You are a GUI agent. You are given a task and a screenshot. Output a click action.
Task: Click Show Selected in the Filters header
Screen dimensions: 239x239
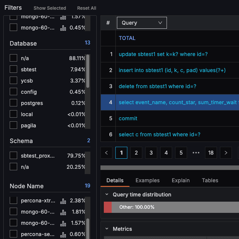point(50,8)
